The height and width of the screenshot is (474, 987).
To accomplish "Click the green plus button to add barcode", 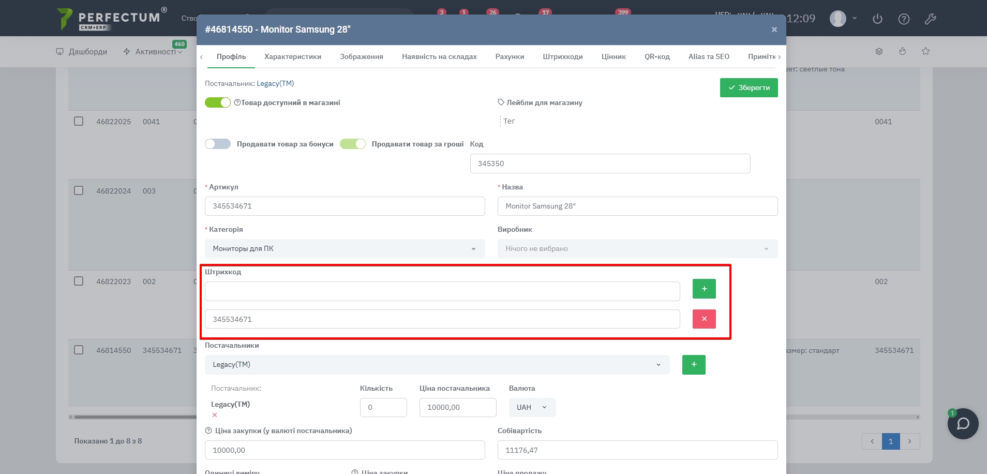I will (x=704, y=289).
